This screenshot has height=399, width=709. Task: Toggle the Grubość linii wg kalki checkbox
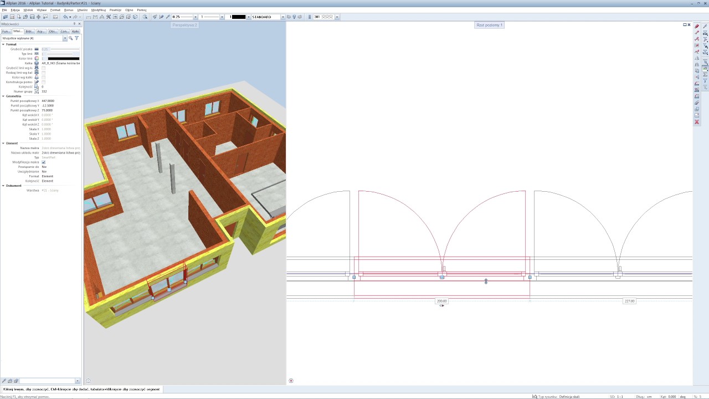(x=44, y=68)
